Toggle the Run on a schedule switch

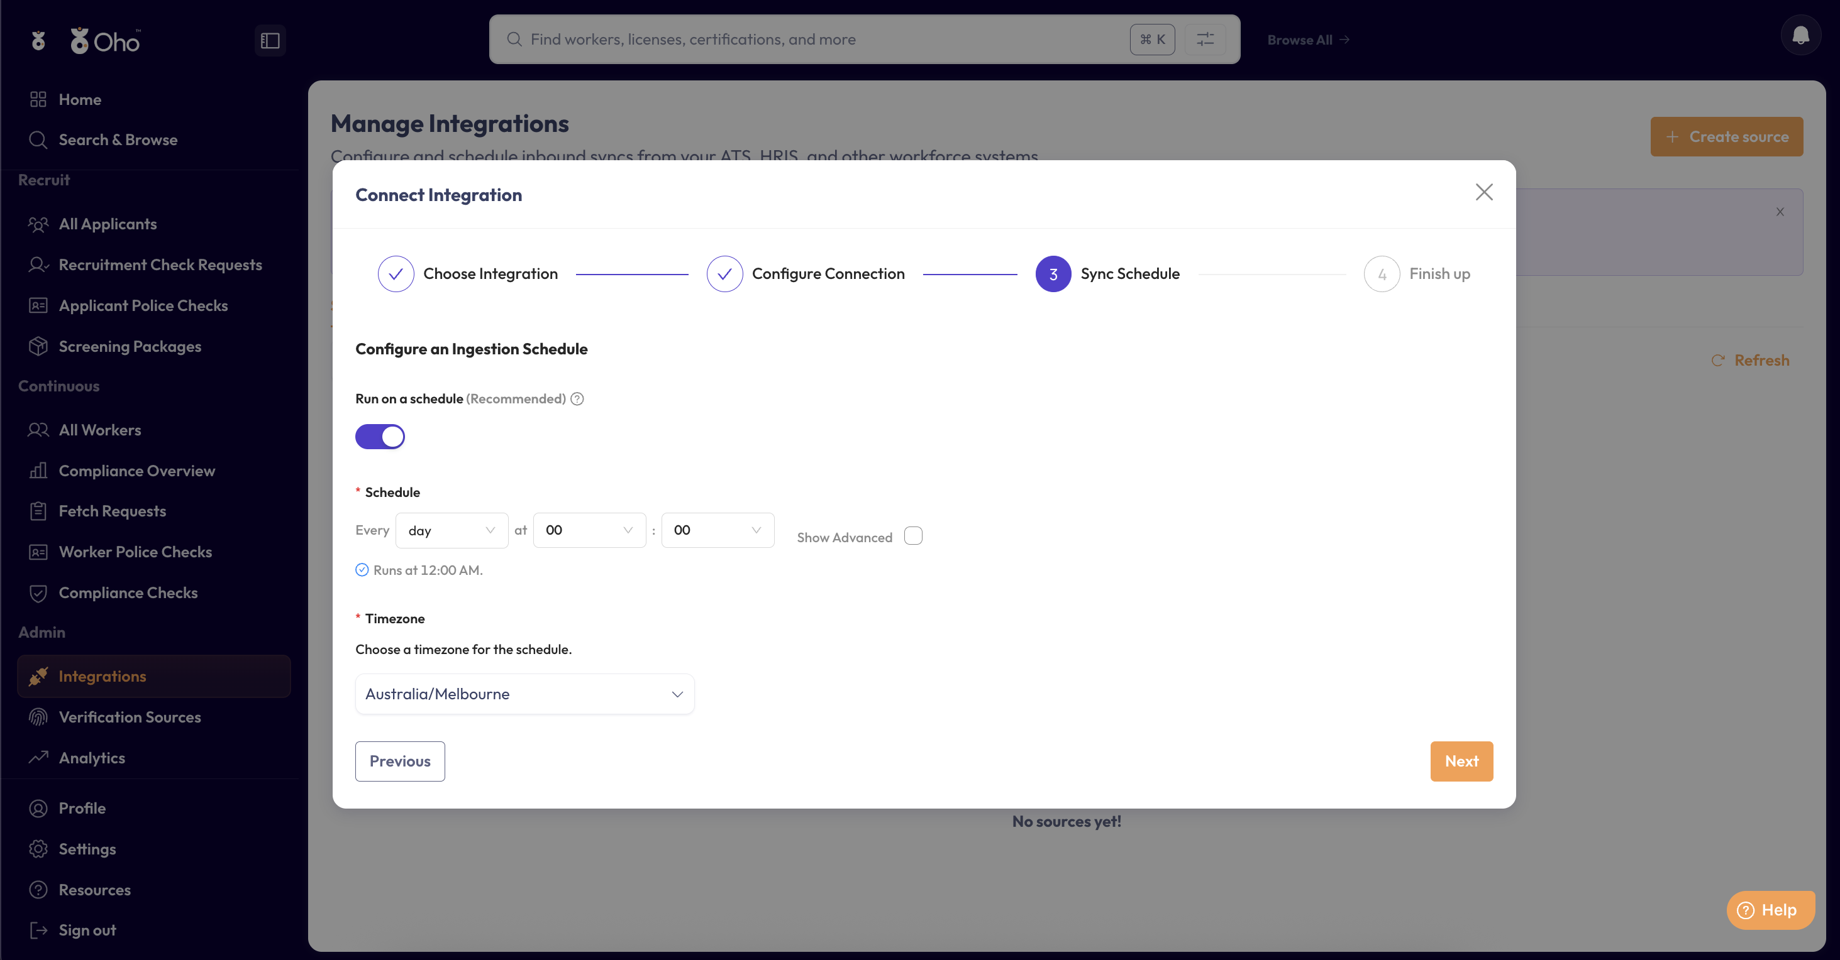tap(380, 437)
